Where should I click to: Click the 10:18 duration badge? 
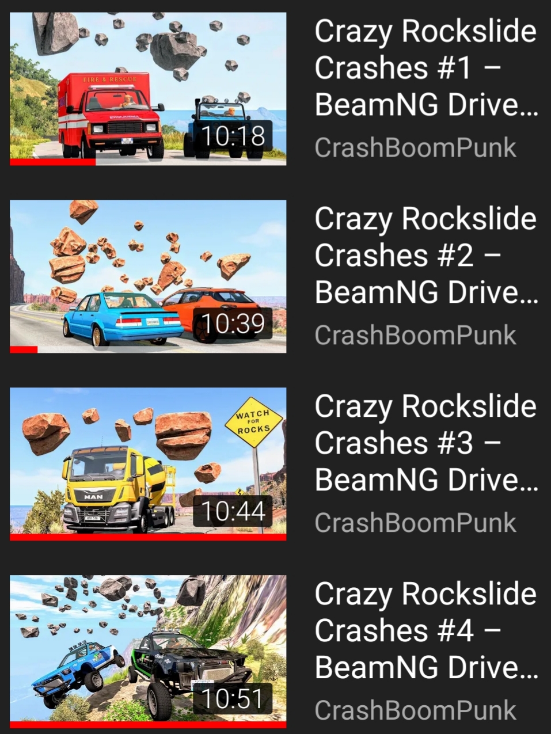pos(233,136)
